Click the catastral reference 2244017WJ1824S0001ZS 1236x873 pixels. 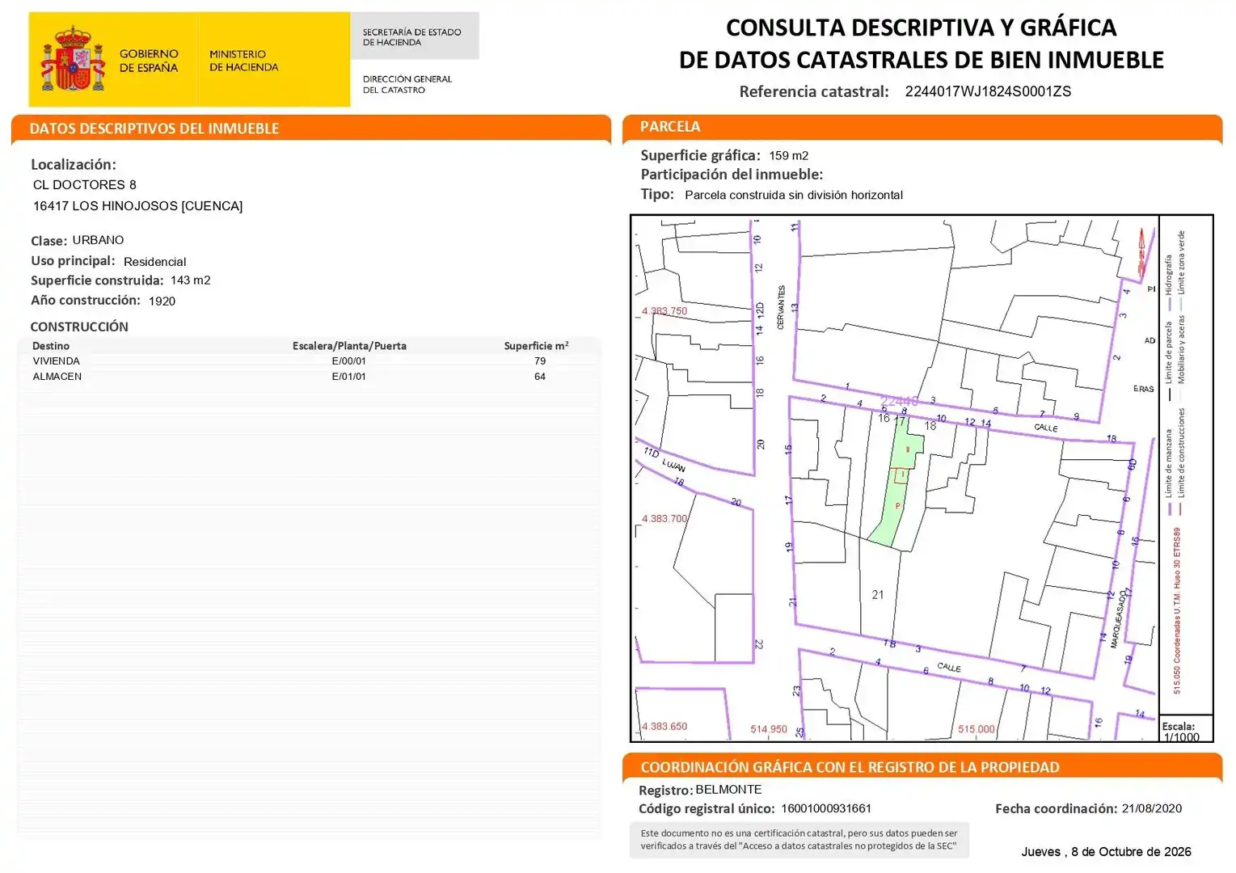pyautogui.click(x=988, y=91)
